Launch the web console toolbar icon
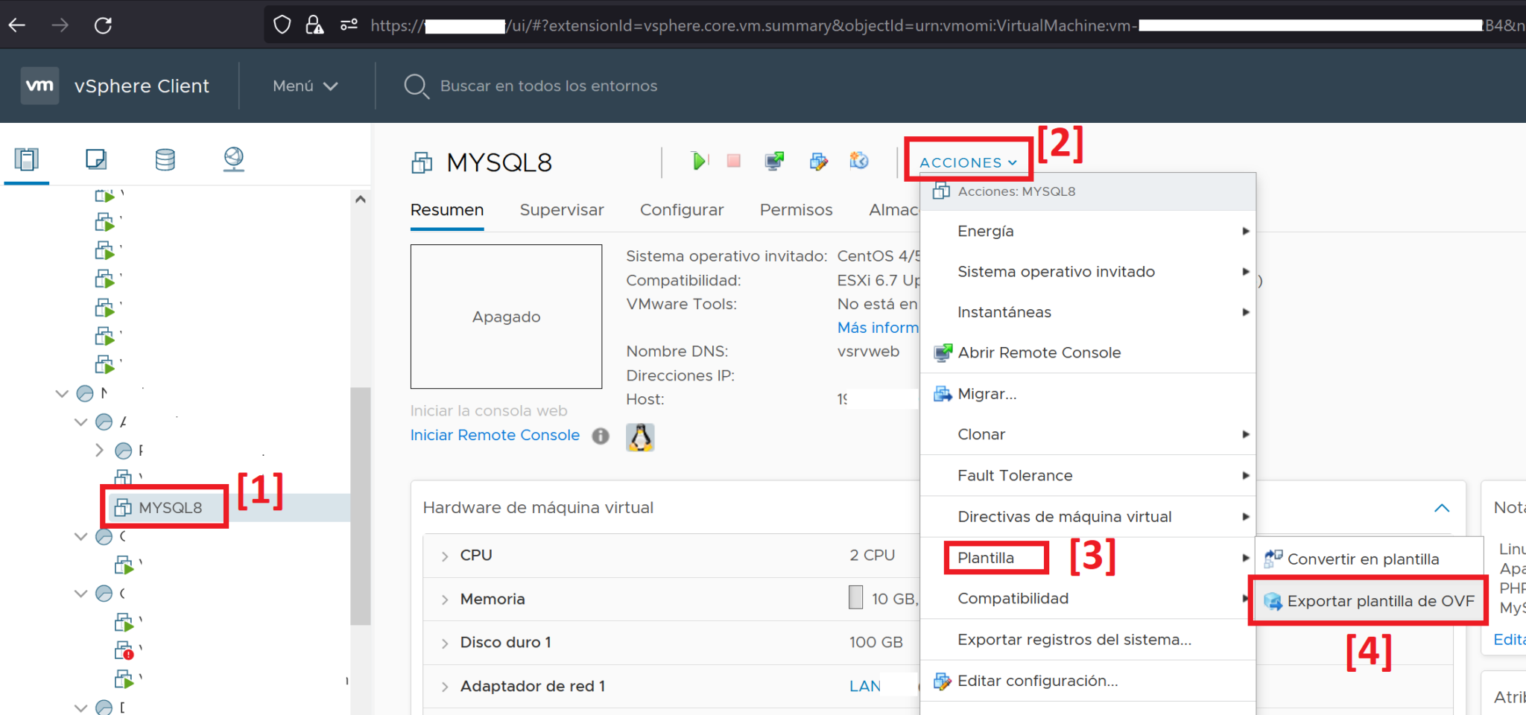The image size is (1526, 715). click(x=774, y=161)
